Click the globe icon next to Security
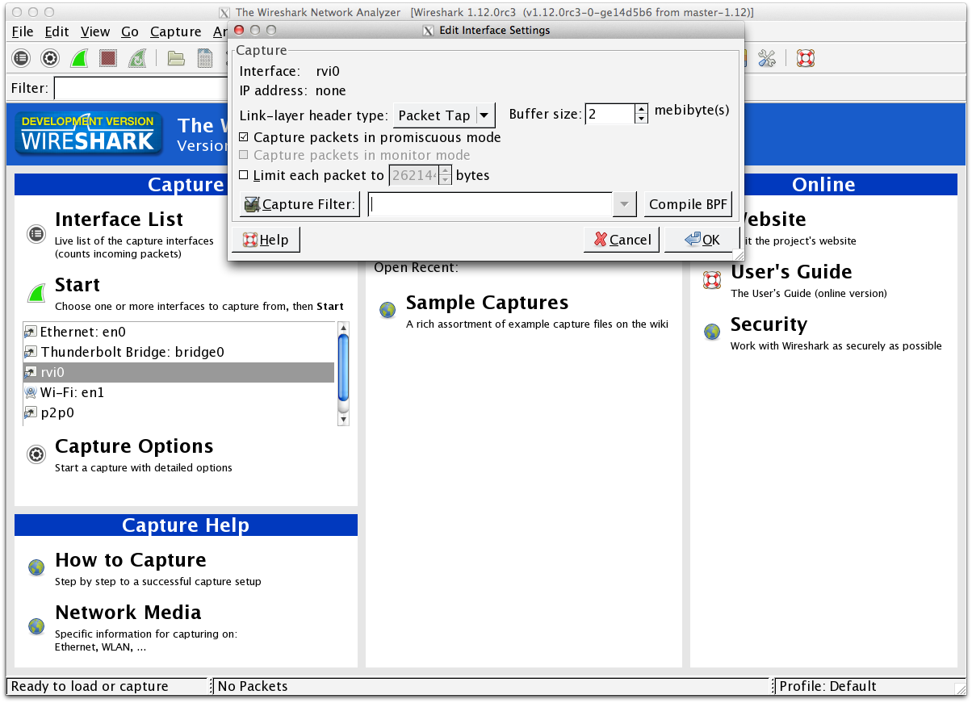972x703 pixels. pyautogui.click(x=712, y=332)
